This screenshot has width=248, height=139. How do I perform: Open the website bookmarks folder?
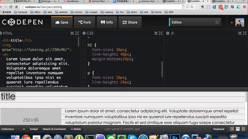pyautogui.click(x=61, y=12)
